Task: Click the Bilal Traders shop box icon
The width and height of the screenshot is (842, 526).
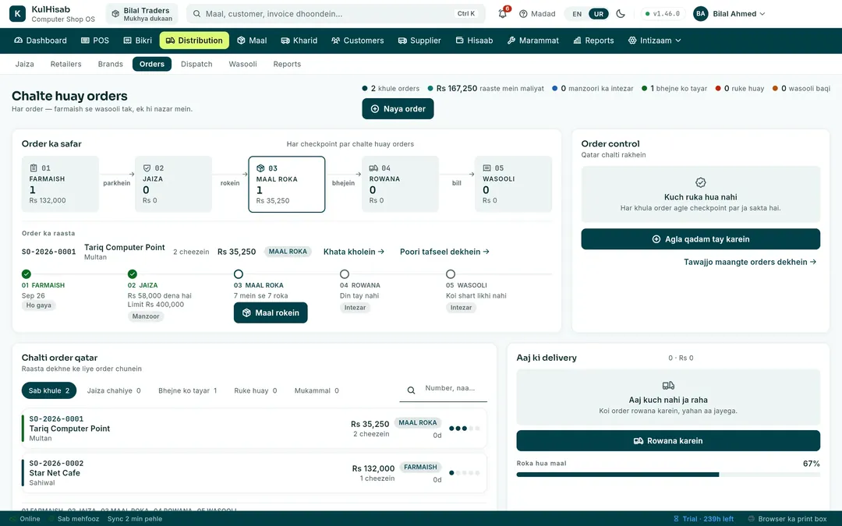Action: 115,14
